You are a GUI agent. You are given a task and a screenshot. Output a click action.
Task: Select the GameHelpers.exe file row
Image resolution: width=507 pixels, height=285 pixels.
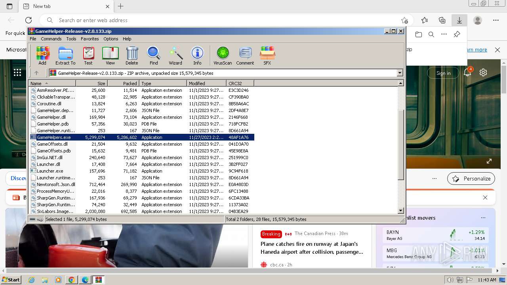pos(142,137)
